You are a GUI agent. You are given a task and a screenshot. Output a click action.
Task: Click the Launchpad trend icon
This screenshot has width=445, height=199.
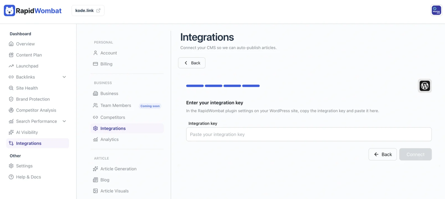click(x=11, y=66)
